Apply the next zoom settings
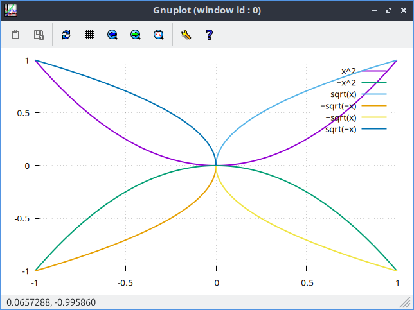 pos(136,35)
